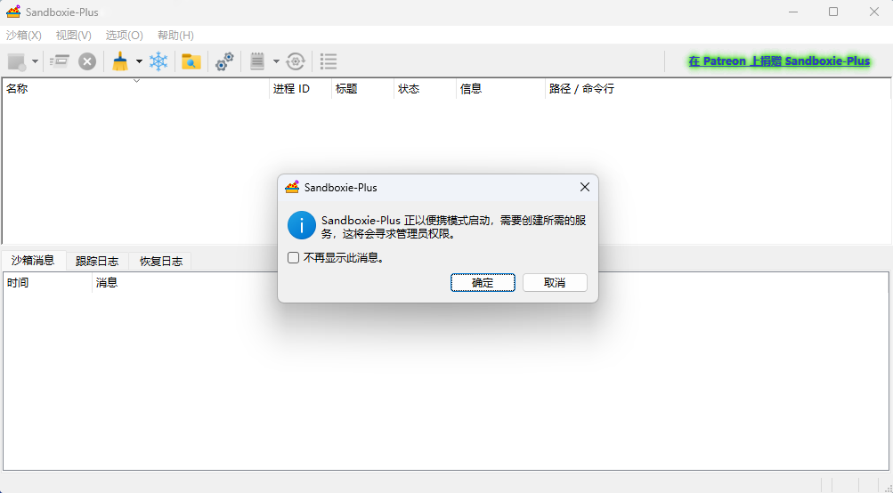Click the window finder toolbar icon
The image size is (893, 493).
coord(60,61)
